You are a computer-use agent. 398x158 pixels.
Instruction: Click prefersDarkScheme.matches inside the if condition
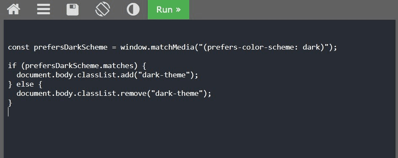tap(79, 66)
